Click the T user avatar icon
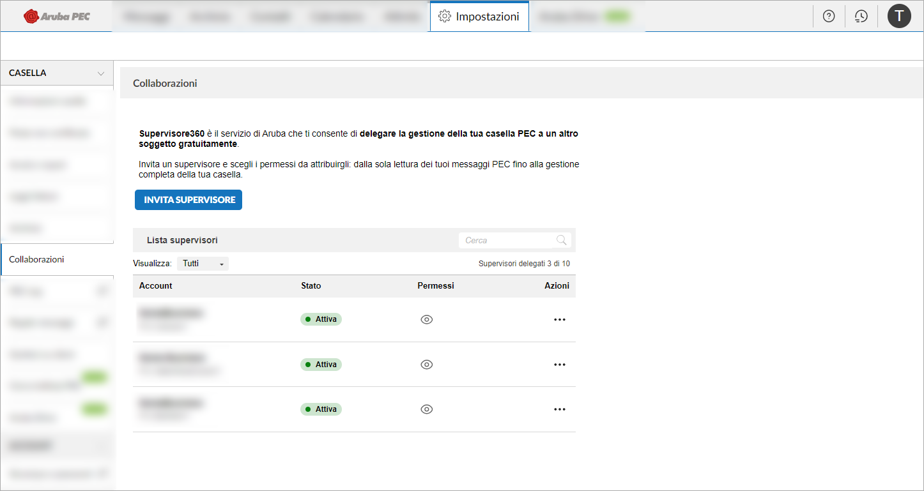Image resolution: width=924 pixels, height=491 pixels. pos(899,16)
